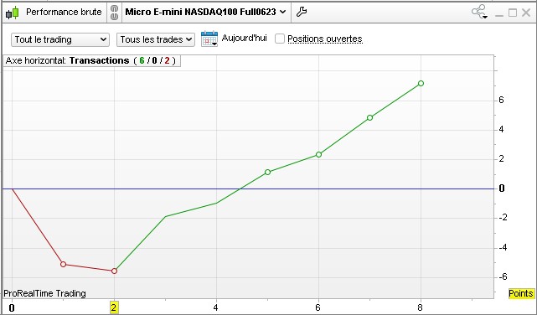
Task: Click the Performance brute title tab
Action: tap(64, 12)
